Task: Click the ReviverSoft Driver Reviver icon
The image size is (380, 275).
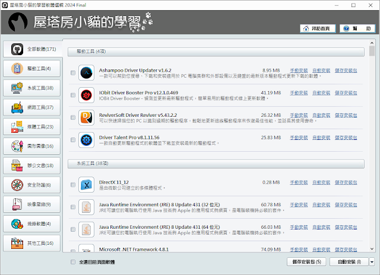Action: coord(86,117)
